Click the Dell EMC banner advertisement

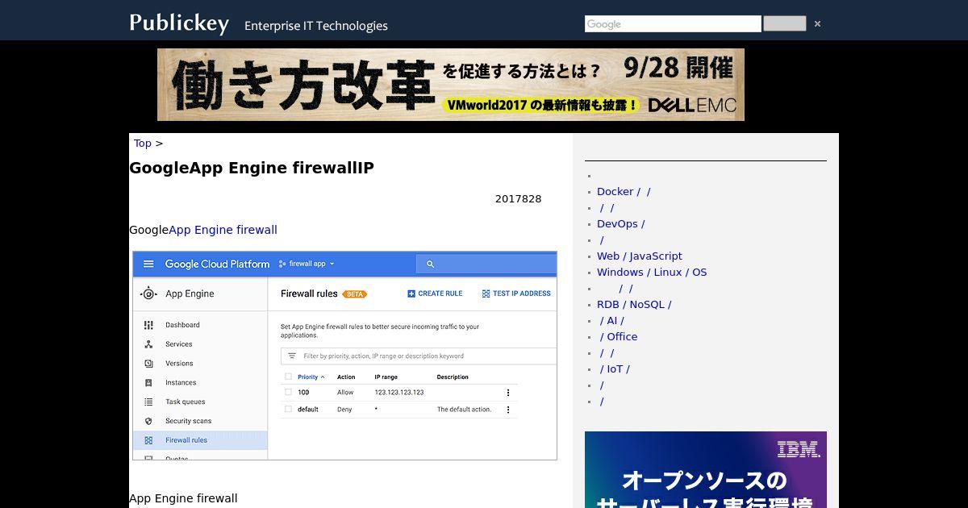tap(451, 85)
